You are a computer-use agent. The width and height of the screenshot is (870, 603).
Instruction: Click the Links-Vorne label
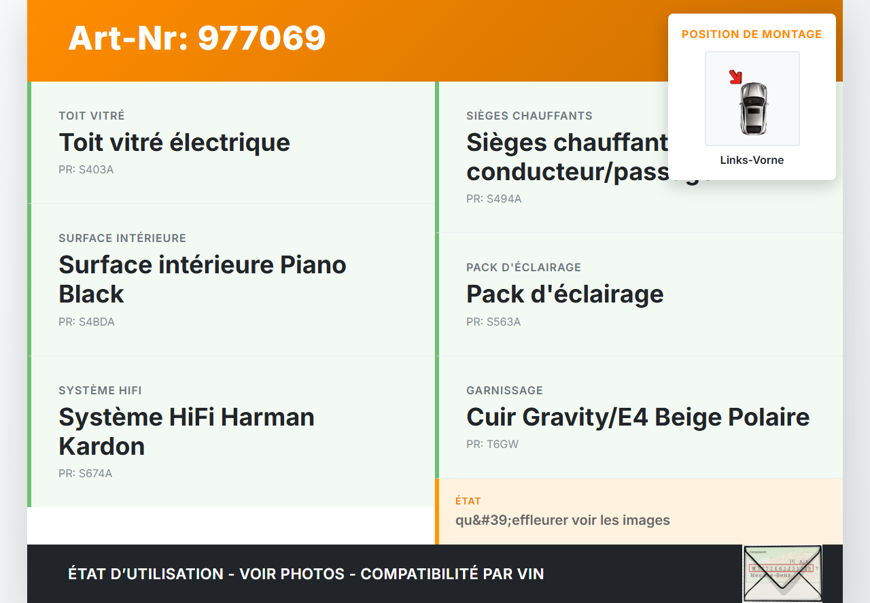point(752,160)
